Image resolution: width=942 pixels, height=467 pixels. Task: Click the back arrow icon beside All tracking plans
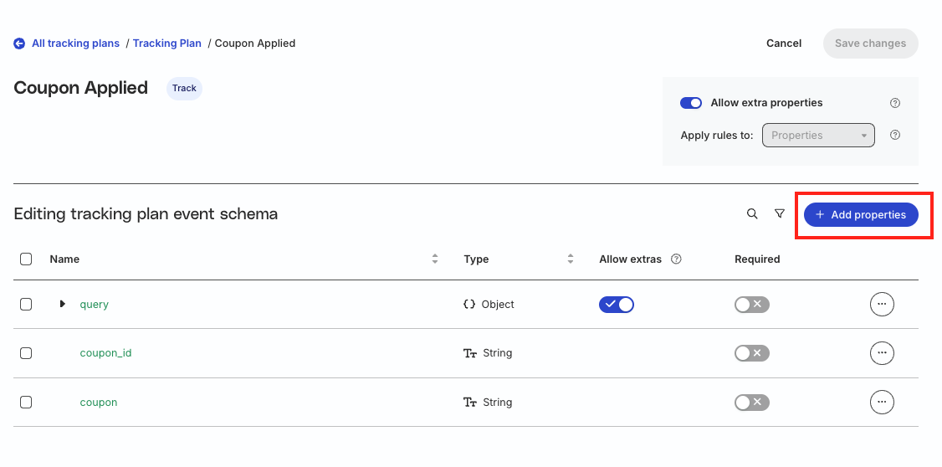pos(19,44)
